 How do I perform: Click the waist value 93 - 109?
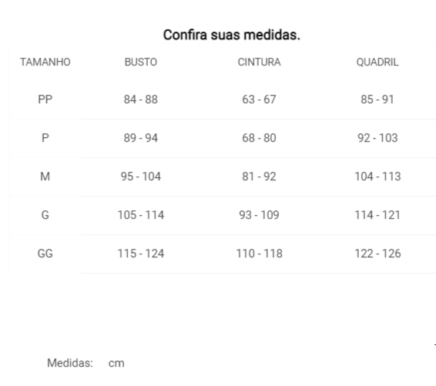click(259, 215)
